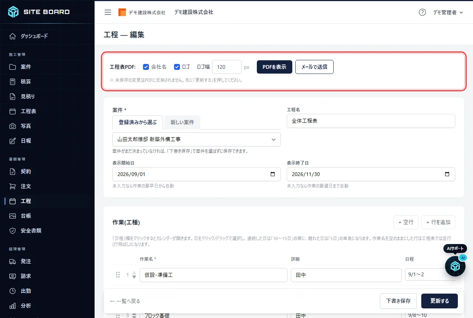Image resolution: width=473 pixels, height=318 pixels.
Task: Move 仮設・準備工 row down with arrow
Action: point(134,277)
